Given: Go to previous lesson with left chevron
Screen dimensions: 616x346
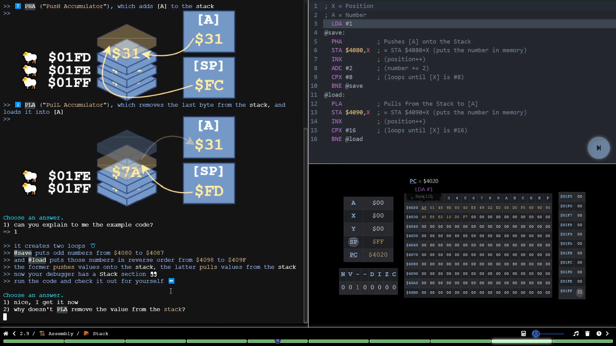Looking at the screenshot, I should (14, 334).
